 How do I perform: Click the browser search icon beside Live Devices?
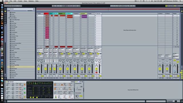pos(34,9)
